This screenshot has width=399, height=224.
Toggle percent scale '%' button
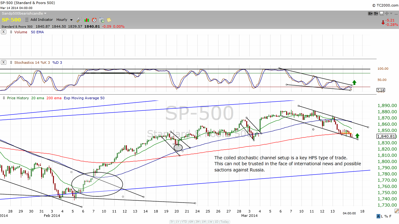(387, 216)
